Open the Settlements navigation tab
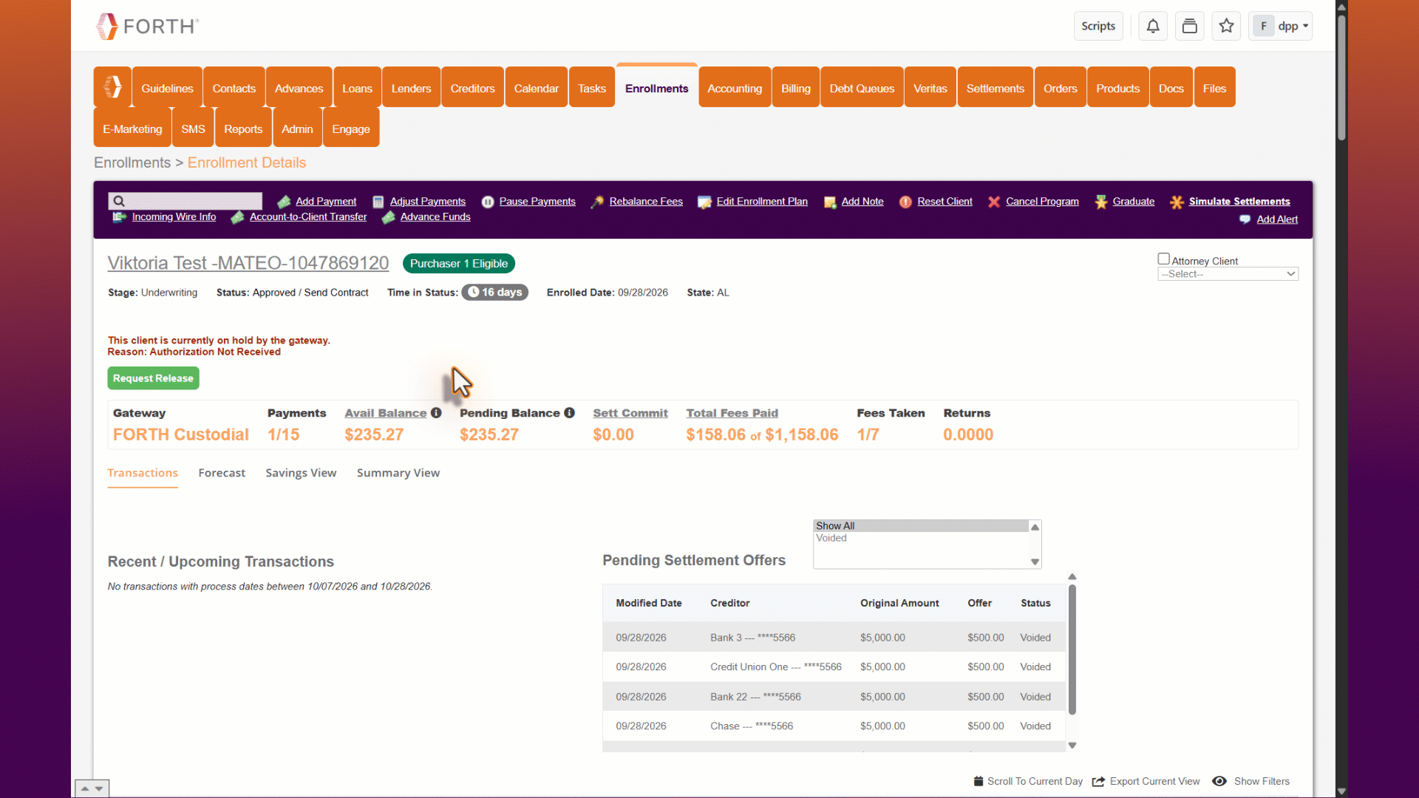This screenshot has width=1419, height=798. tap(995, 87)
